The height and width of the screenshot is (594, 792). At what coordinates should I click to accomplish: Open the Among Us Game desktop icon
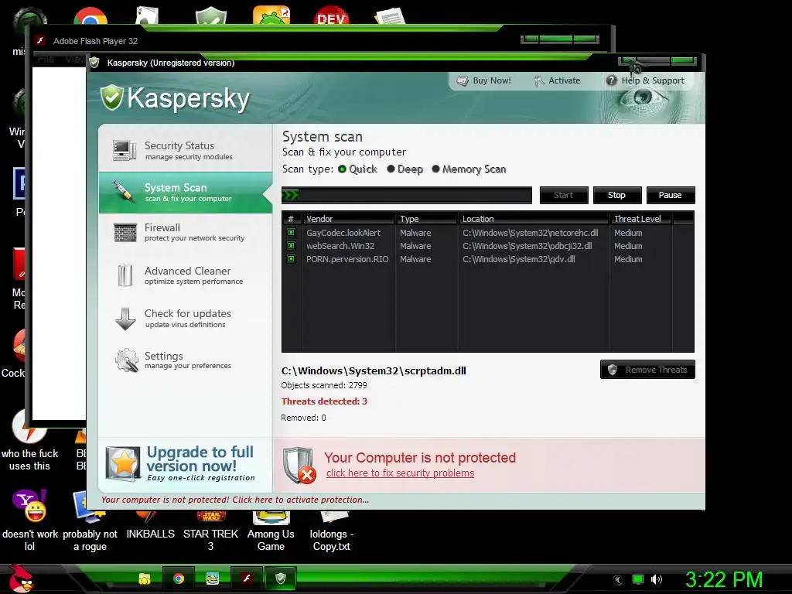[271, 531]
